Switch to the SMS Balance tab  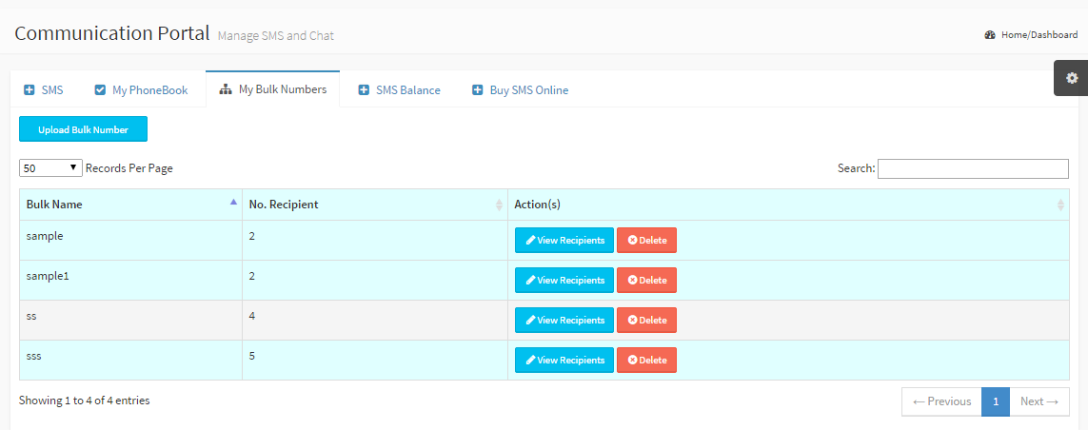[x=407, y=90]
